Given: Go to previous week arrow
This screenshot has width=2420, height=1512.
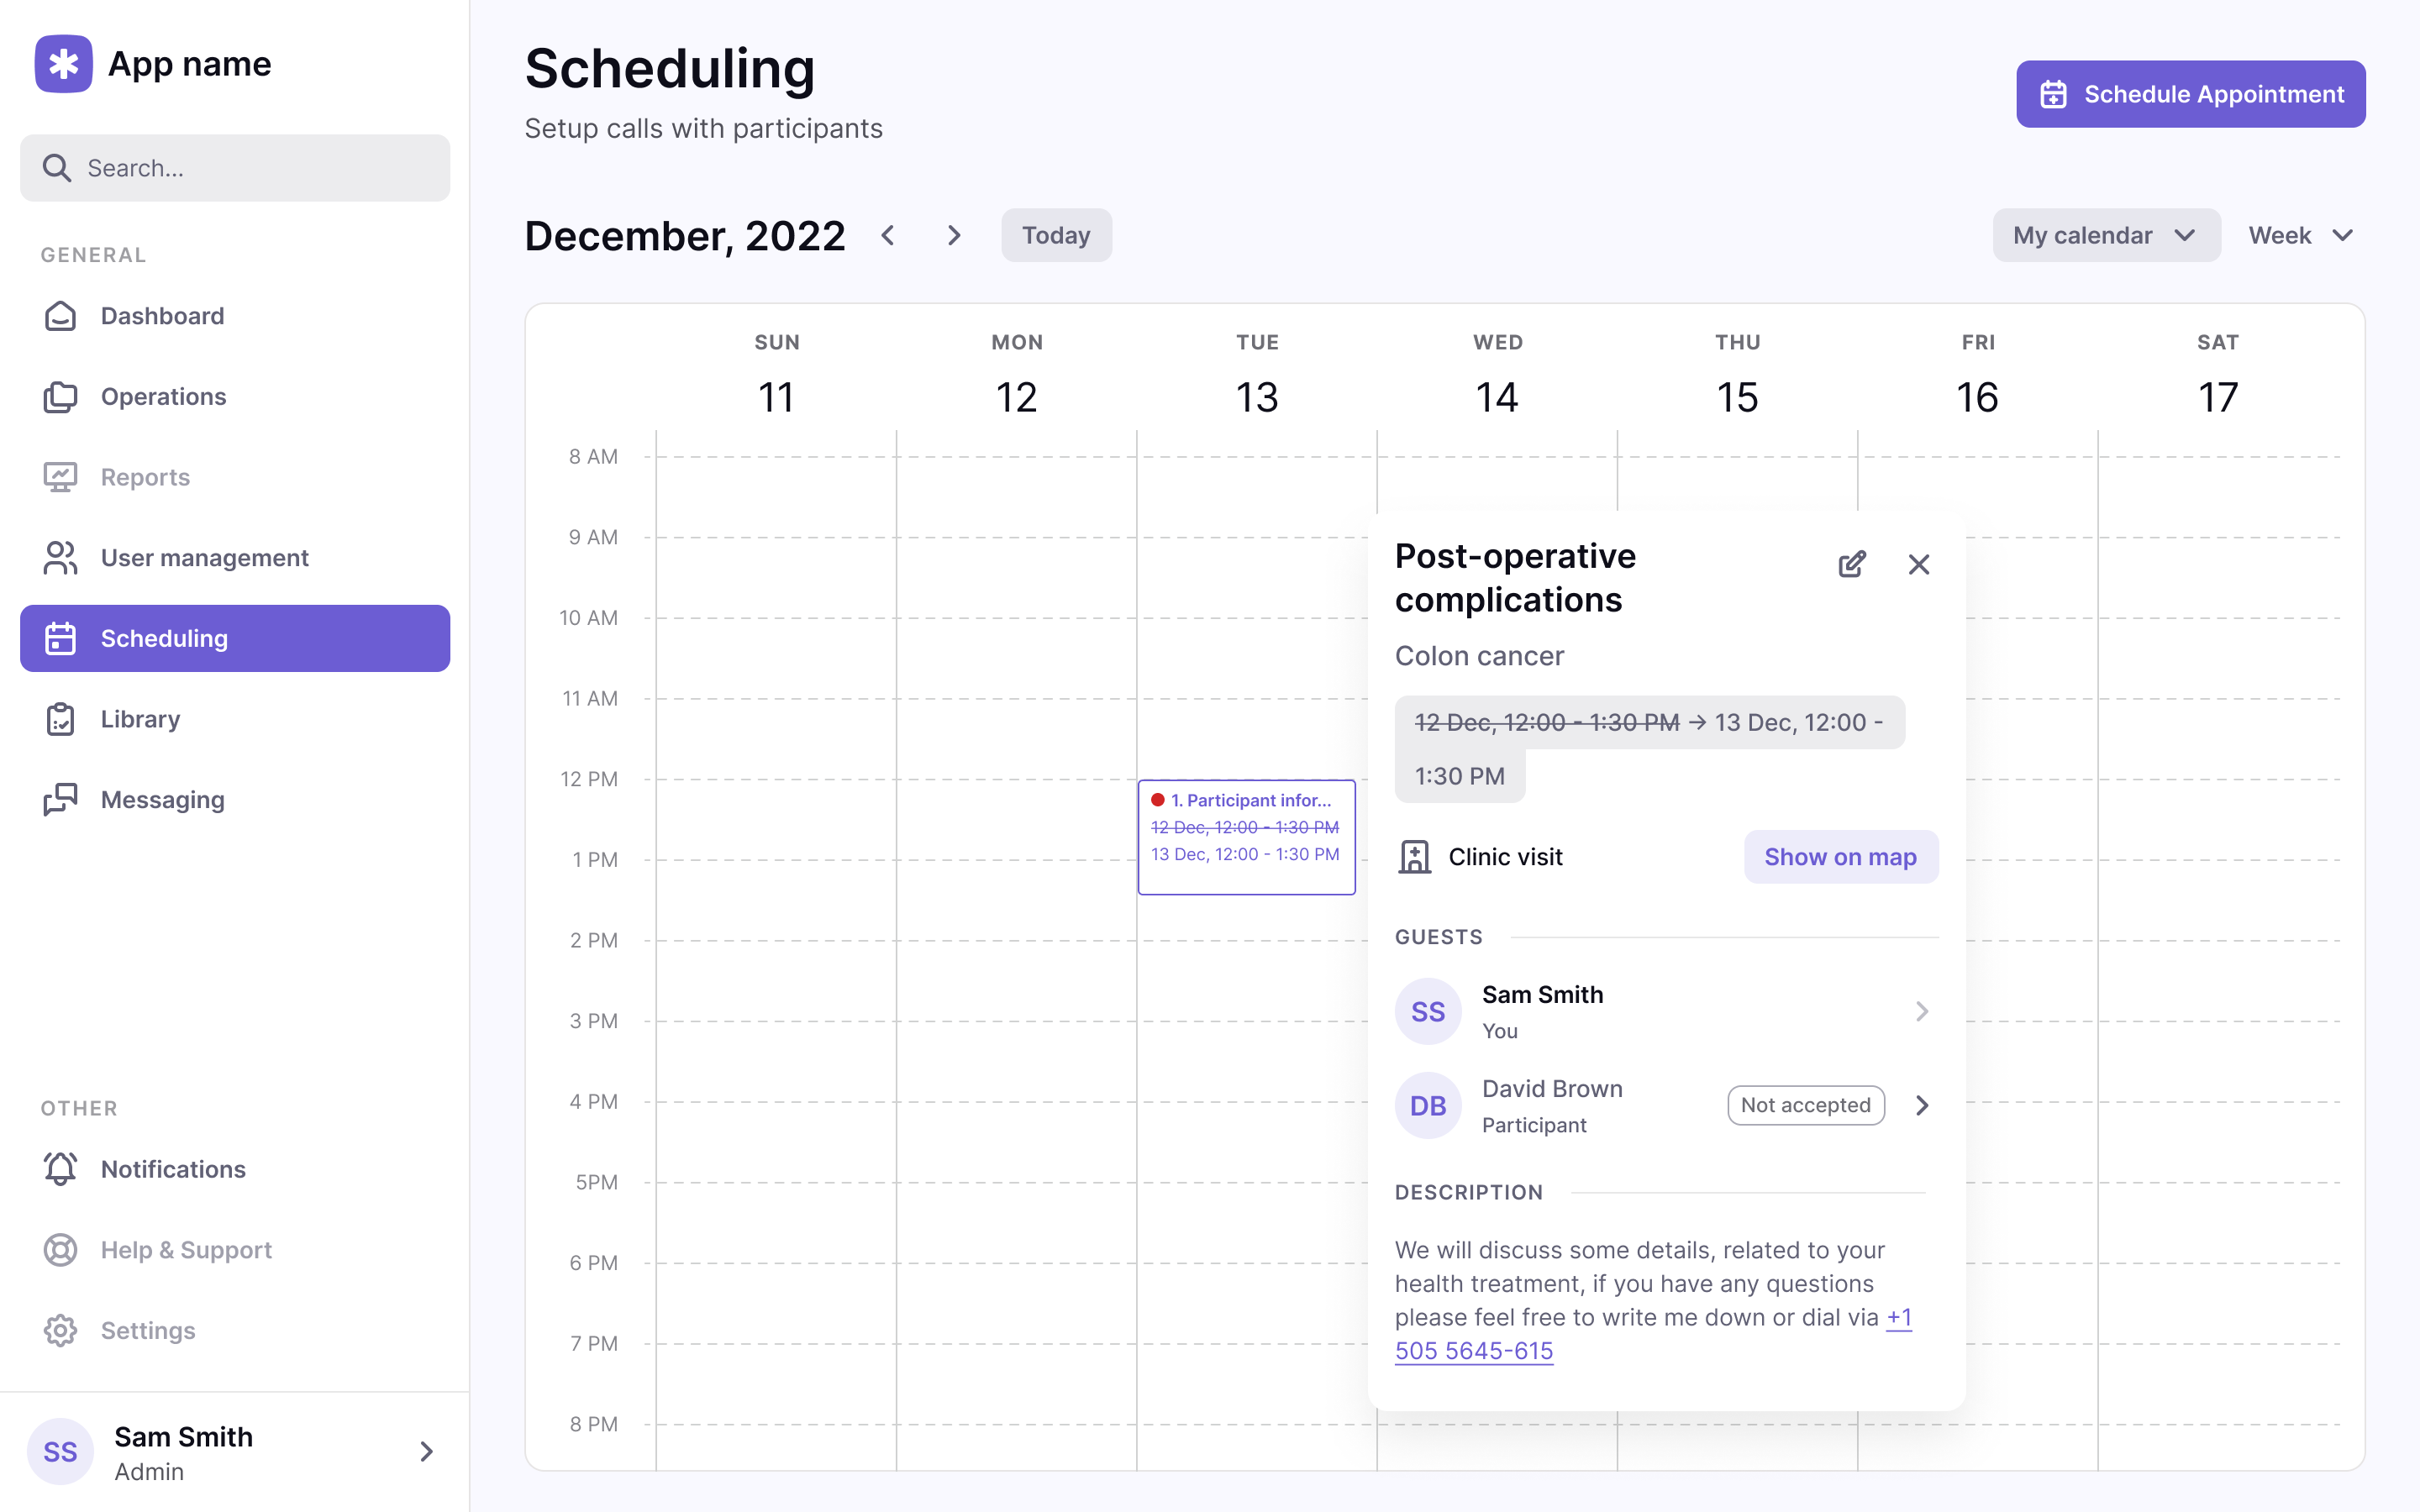Looking at the screenshot, I should 888,235.
